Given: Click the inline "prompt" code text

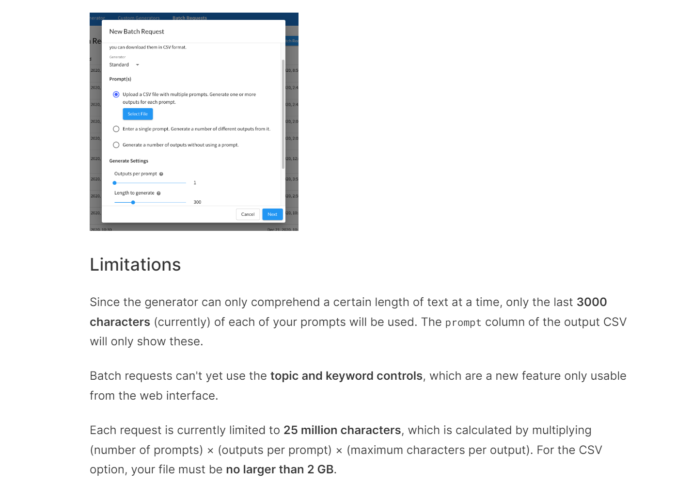Looking at the screenshot, I should [463, 322].
